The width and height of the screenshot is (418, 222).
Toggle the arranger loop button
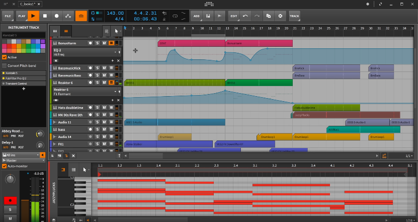pyautogui.click(x=175, y=16)
